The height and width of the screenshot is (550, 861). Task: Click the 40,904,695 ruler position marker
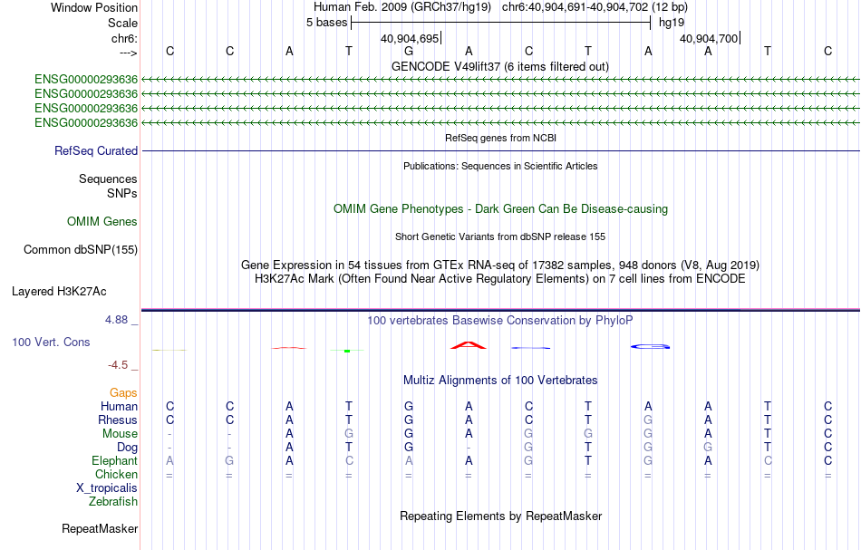point(410,38)
